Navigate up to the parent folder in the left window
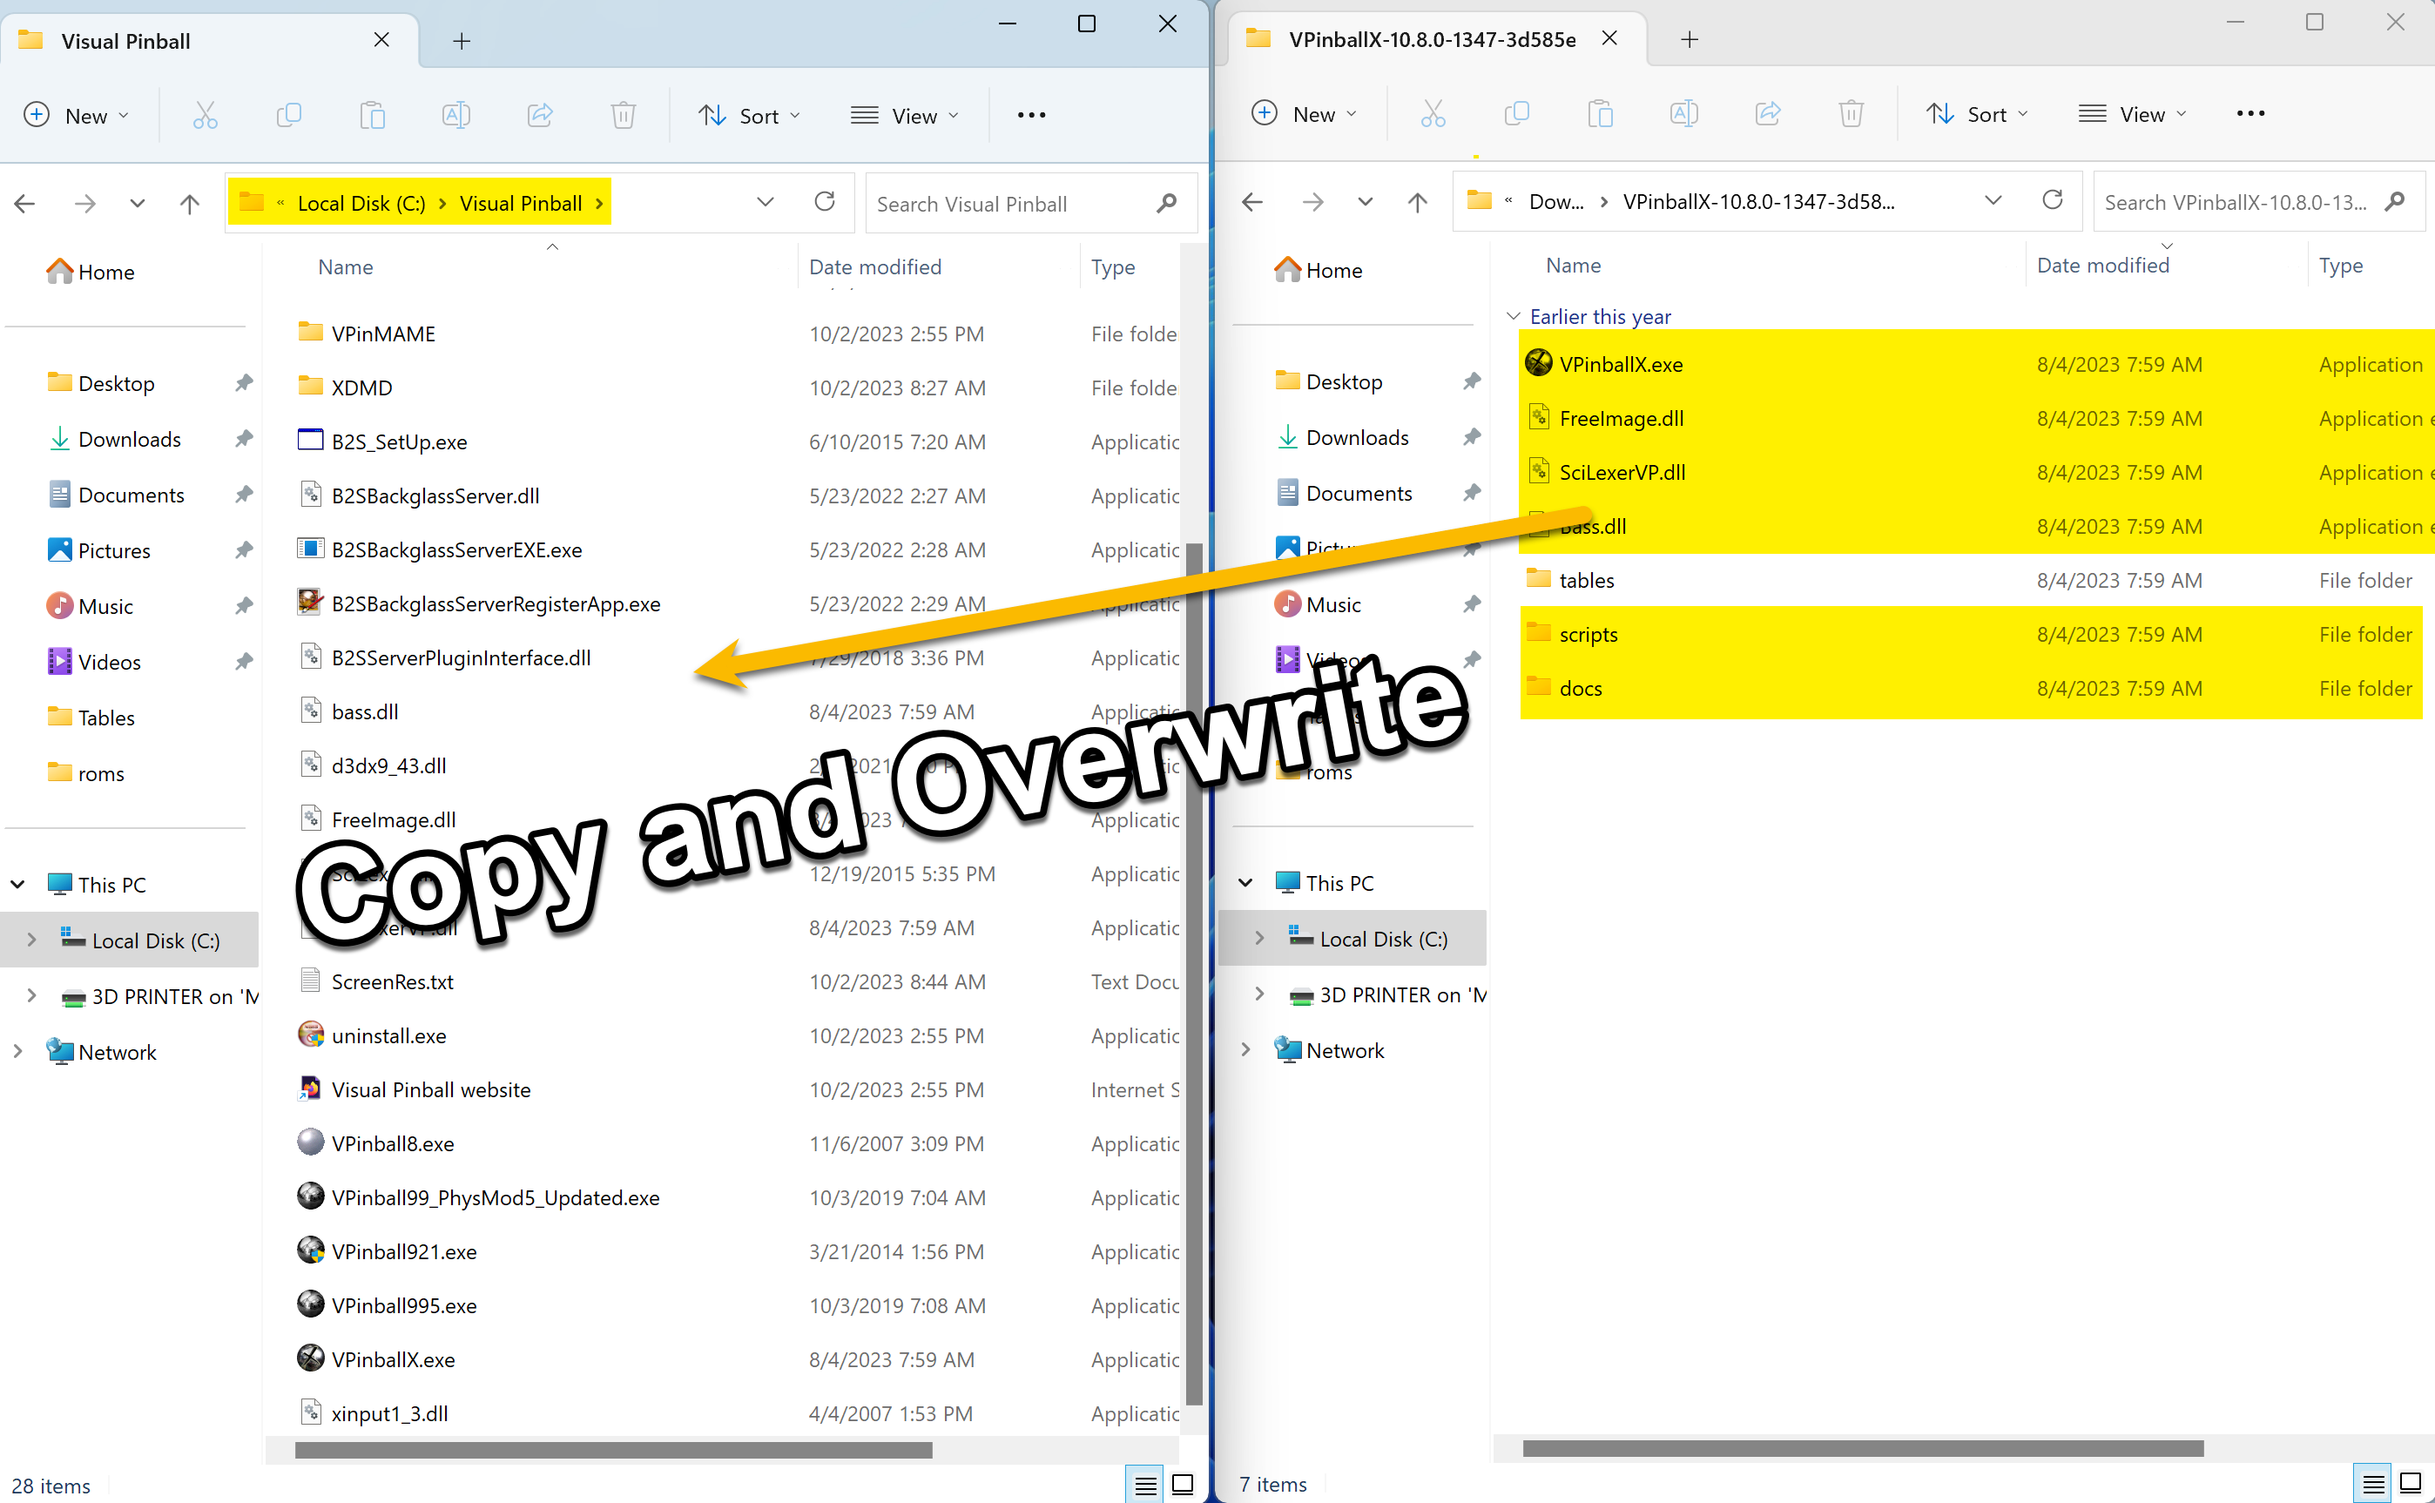Image resolution: width=2435 pixels, height=1503 pixels. tap(189, 203)
